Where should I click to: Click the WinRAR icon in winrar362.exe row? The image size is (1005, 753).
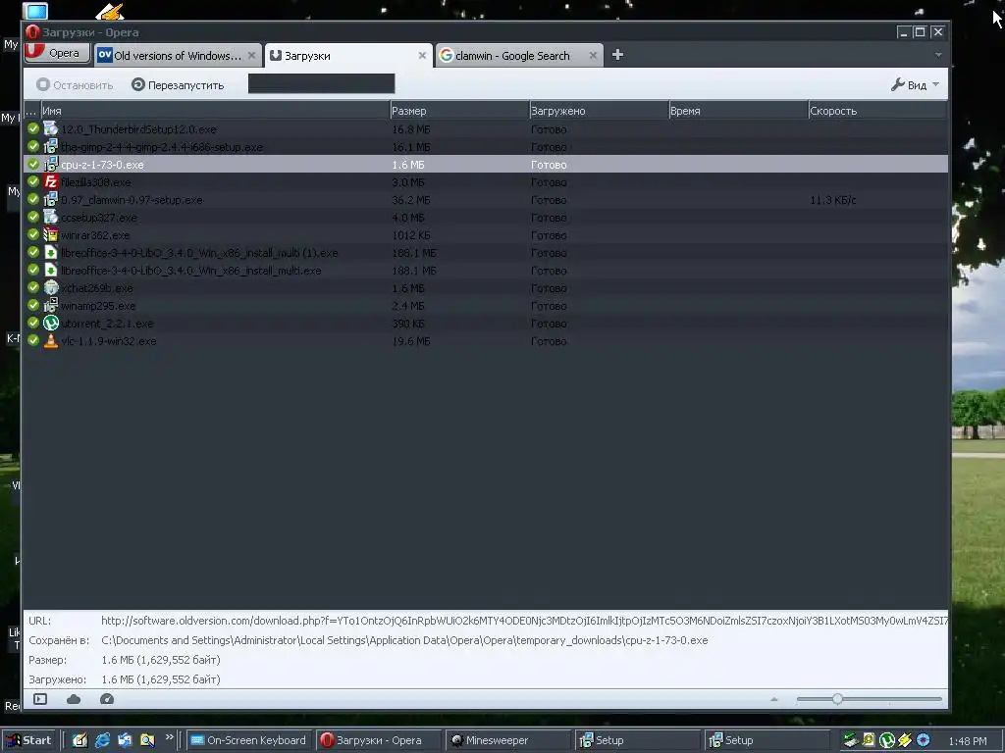[51, 234]
